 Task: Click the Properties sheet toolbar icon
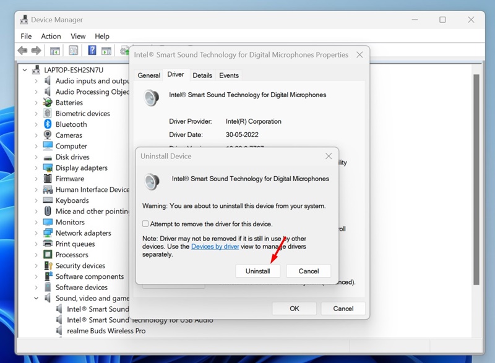(73, 51)
